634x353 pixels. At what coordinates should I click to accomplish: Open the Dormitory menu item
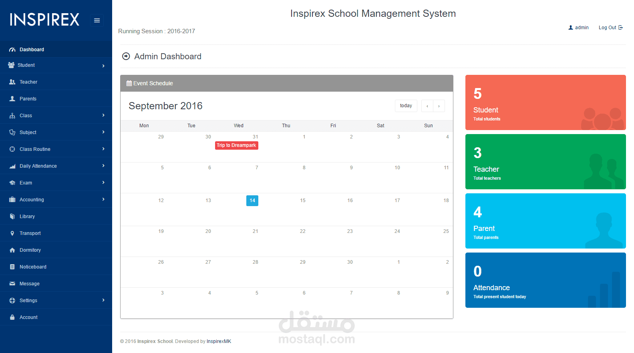[56, 250]
